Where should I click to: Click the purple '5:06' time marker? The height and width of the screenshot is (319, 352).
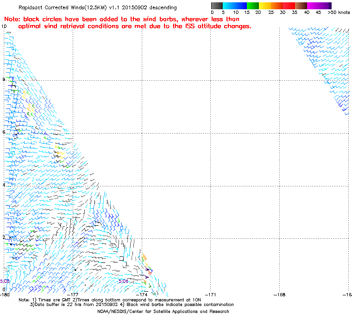click(x=123, y=281)
